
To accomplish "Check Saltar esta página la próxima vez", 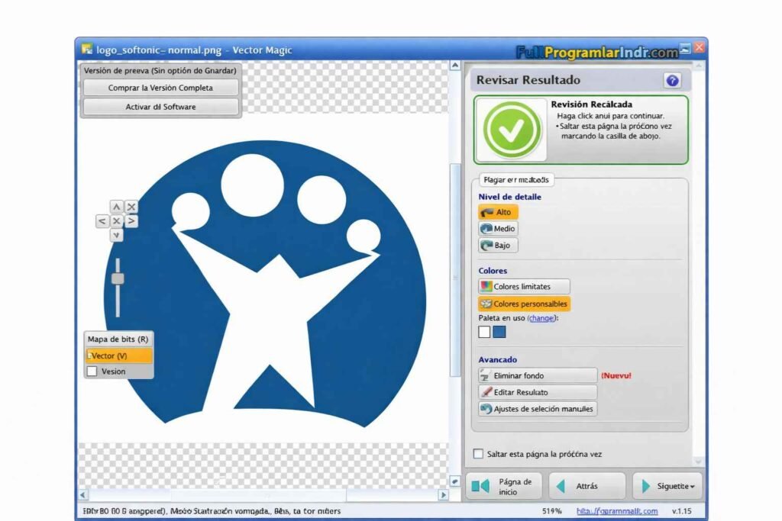I will [x=479, y=453].
